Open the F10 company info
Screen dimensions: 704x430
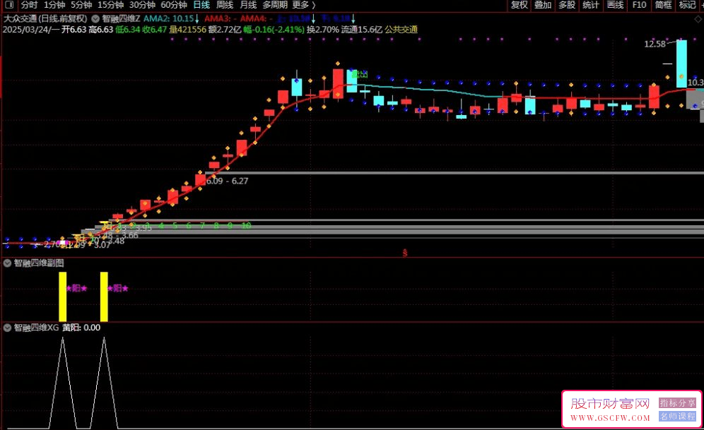[640, 5]
